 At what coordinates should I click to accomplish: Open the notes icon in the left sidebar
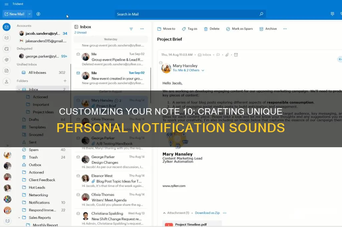pyautogui.click(x=7, y=71)
